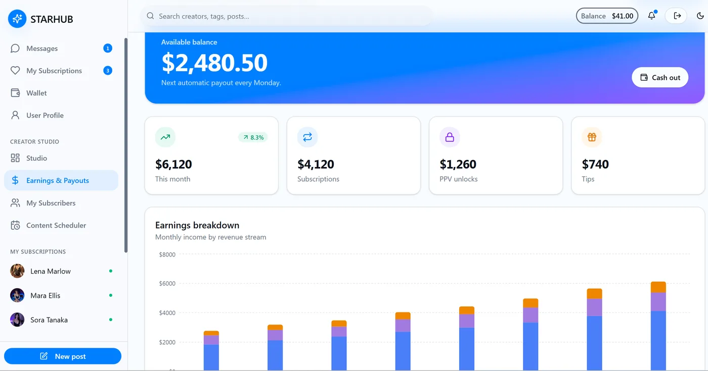
Task: Click the $4,120 Subscriptions value
Action: click(x=316, y=164)
